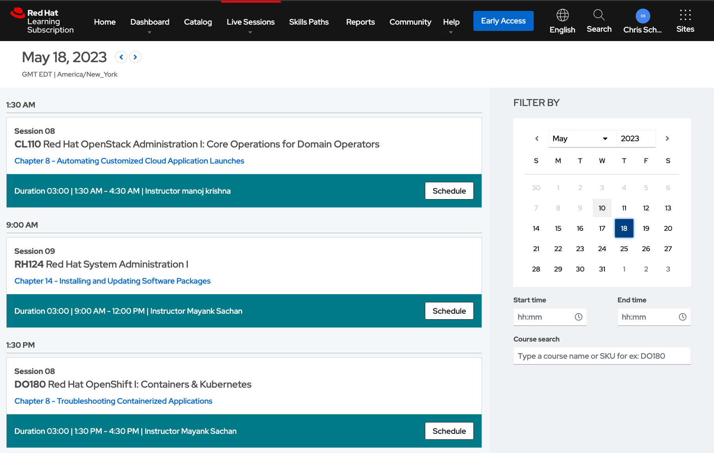Advance calendar to next month
Screen dimensions: 714x453
tap(667, 138)
